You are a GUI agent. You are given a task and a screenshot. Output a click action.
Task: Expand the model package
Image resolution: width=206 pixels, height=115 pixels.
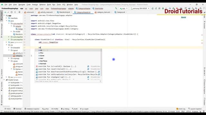tap(11, 31)
